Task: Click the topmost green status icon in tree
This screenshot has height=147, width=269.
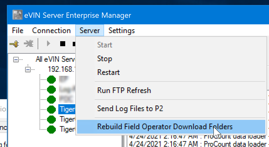Action: [51, 80]
